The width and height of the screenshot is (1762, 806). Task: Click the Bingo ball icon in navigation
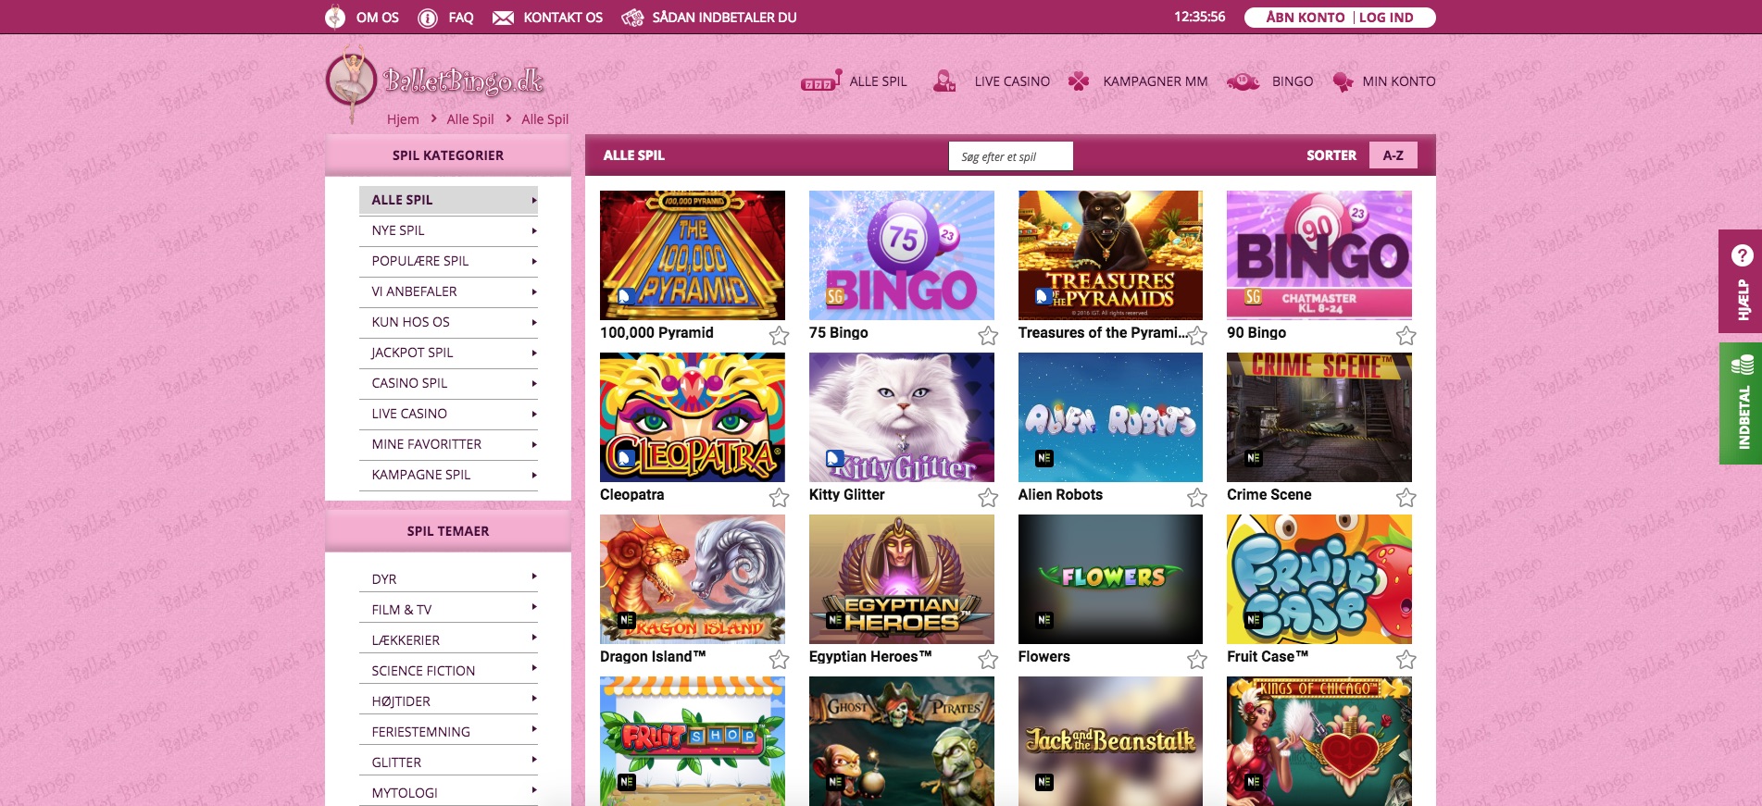click(x=1243, y=81)
